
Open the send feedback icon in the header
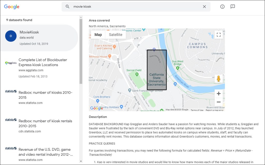233,6
